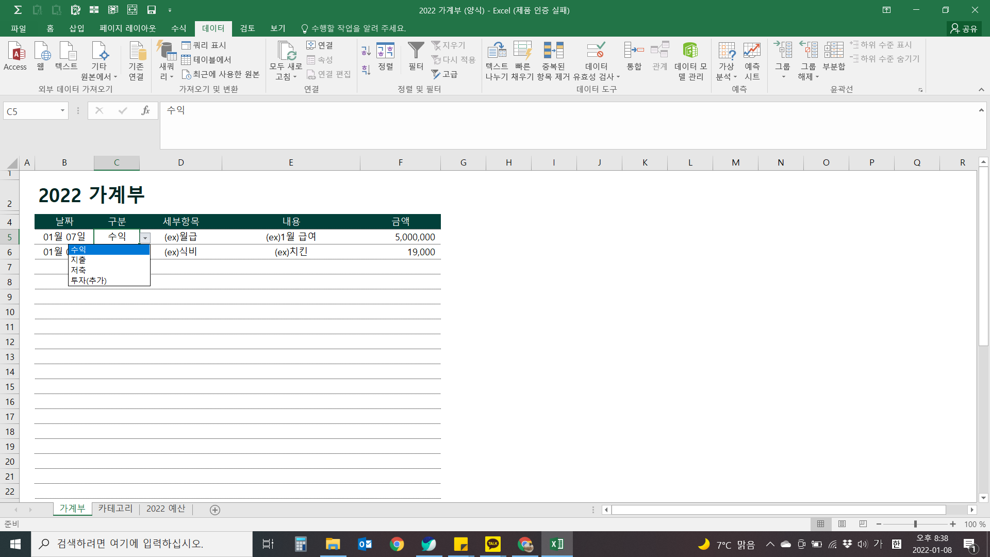Image resolution: width=990 pixels, height=557 pixels.
Task: Add a new worksheet
Action: pyautogui.click(x=215, y=510)
